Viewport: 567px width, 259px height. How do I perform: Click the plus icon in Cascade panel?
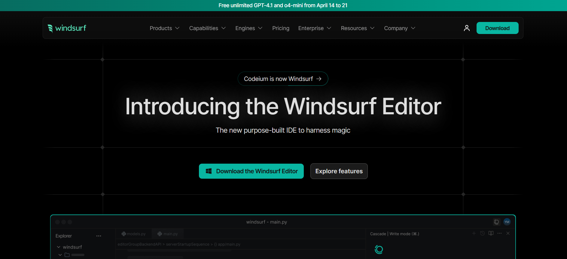[x=474, y=233]
